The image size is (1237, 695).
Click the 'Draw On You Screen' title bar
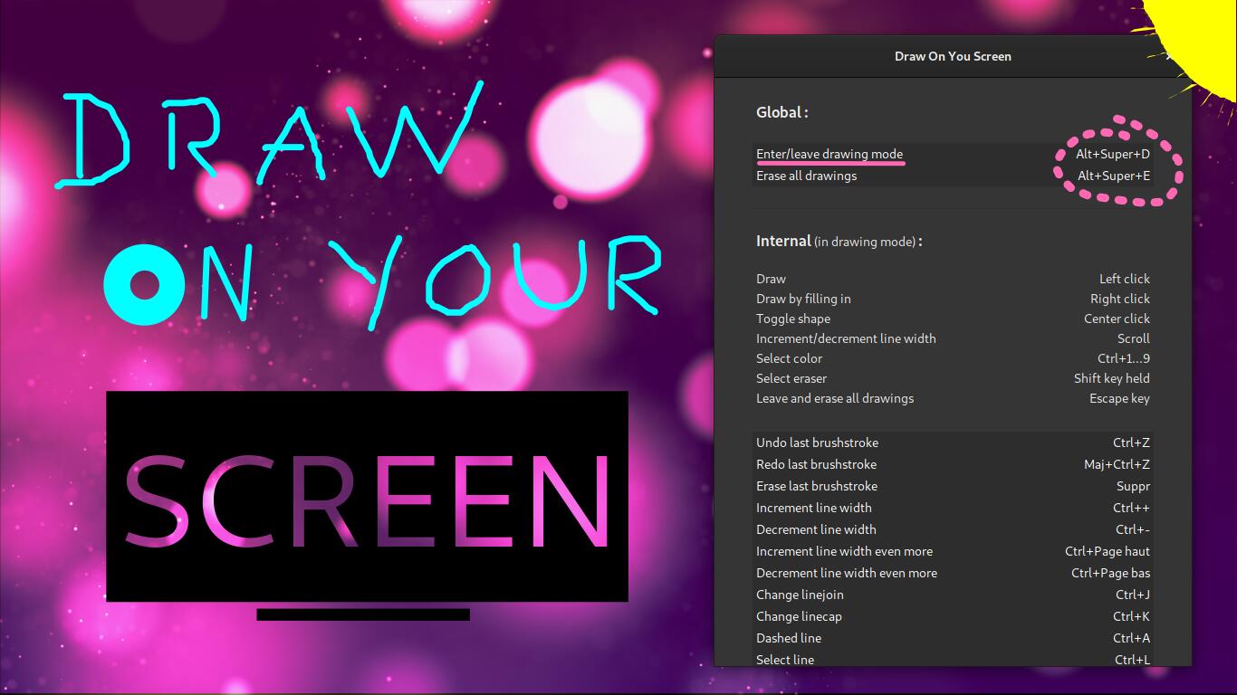pos(953,56)
